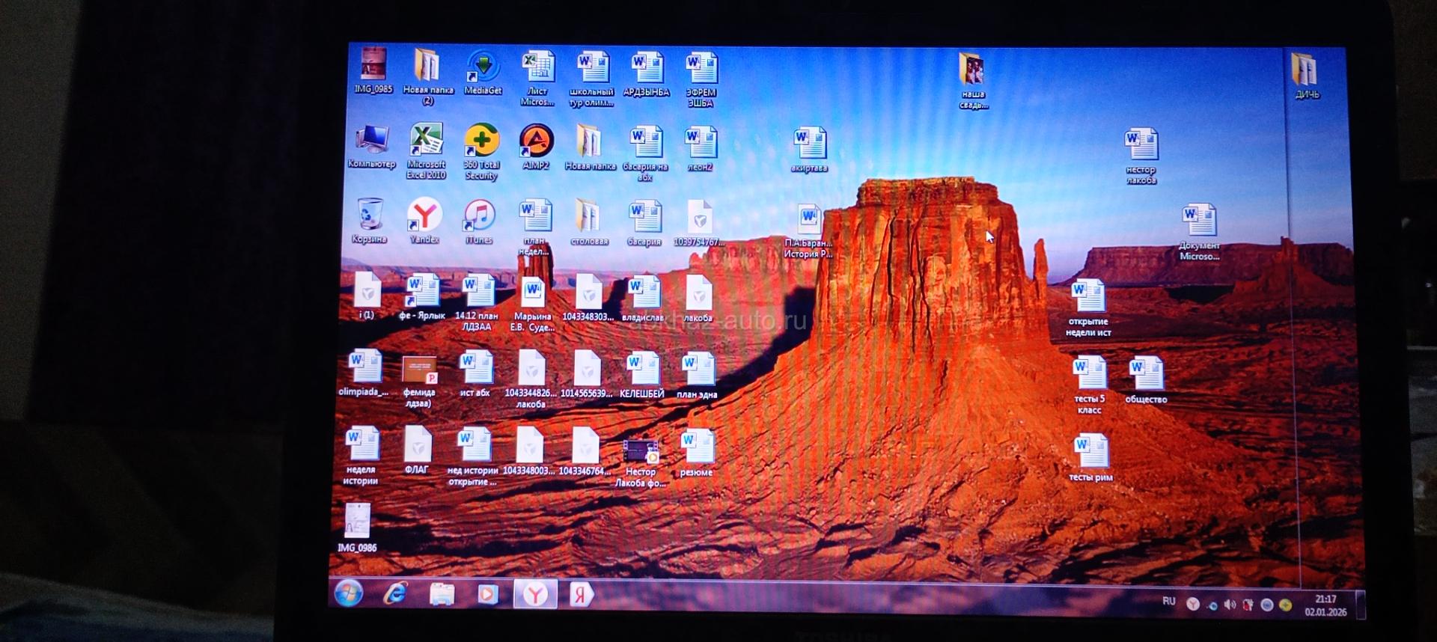This screenshot has height=642, width=1437.
Task: Click the RU language indicator
Action: coord(1168,602)
